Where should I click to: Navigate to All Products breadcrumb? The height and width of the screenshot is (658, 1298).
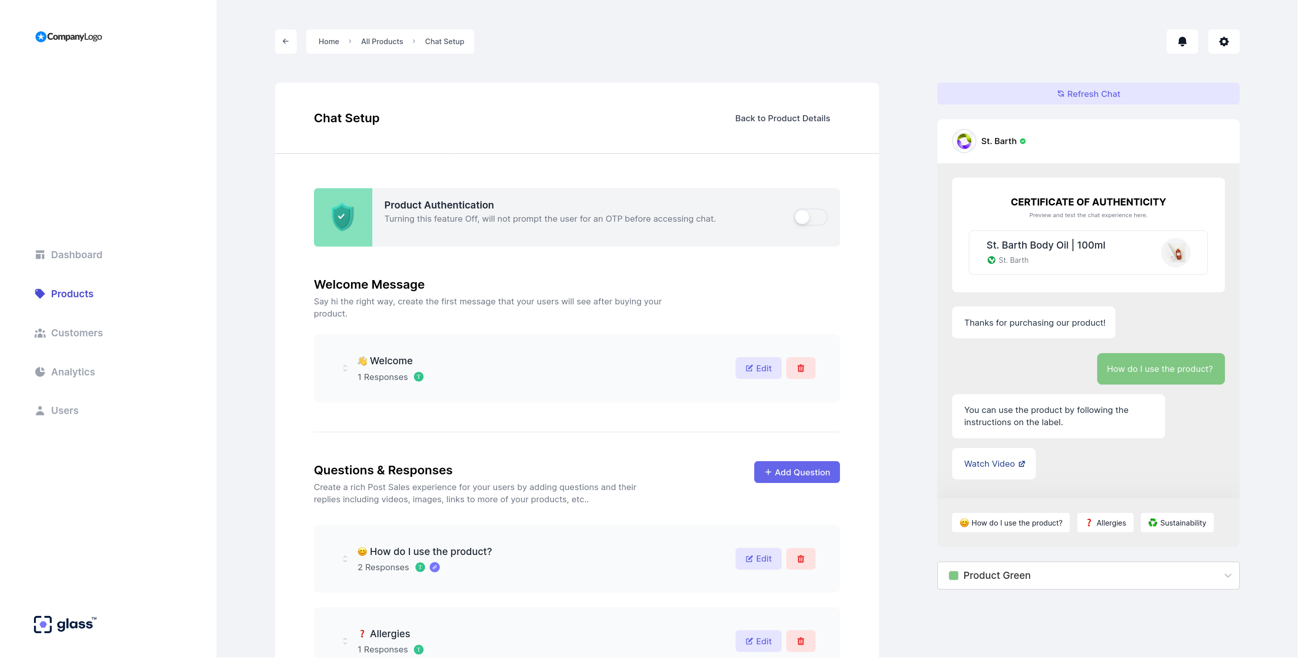tap(381, 41)
